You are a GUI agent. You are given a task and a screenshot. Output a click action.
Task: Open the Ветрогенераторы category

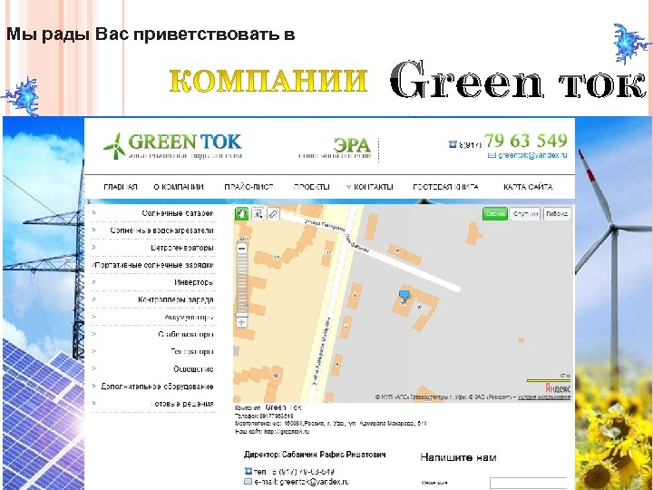click(182, 248)
